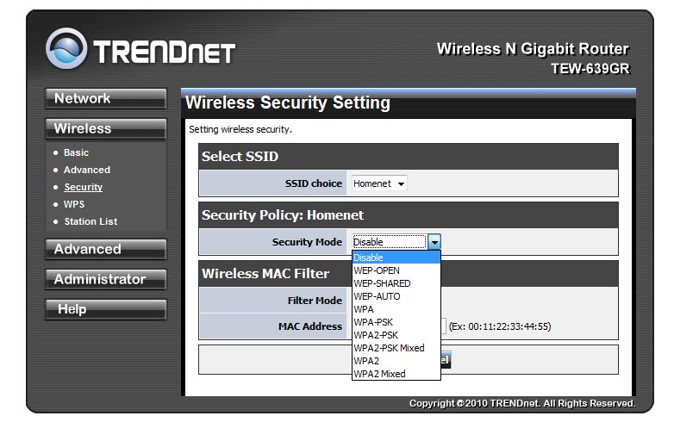Open the Network menu section
The image size is (699, 447).
105,99
